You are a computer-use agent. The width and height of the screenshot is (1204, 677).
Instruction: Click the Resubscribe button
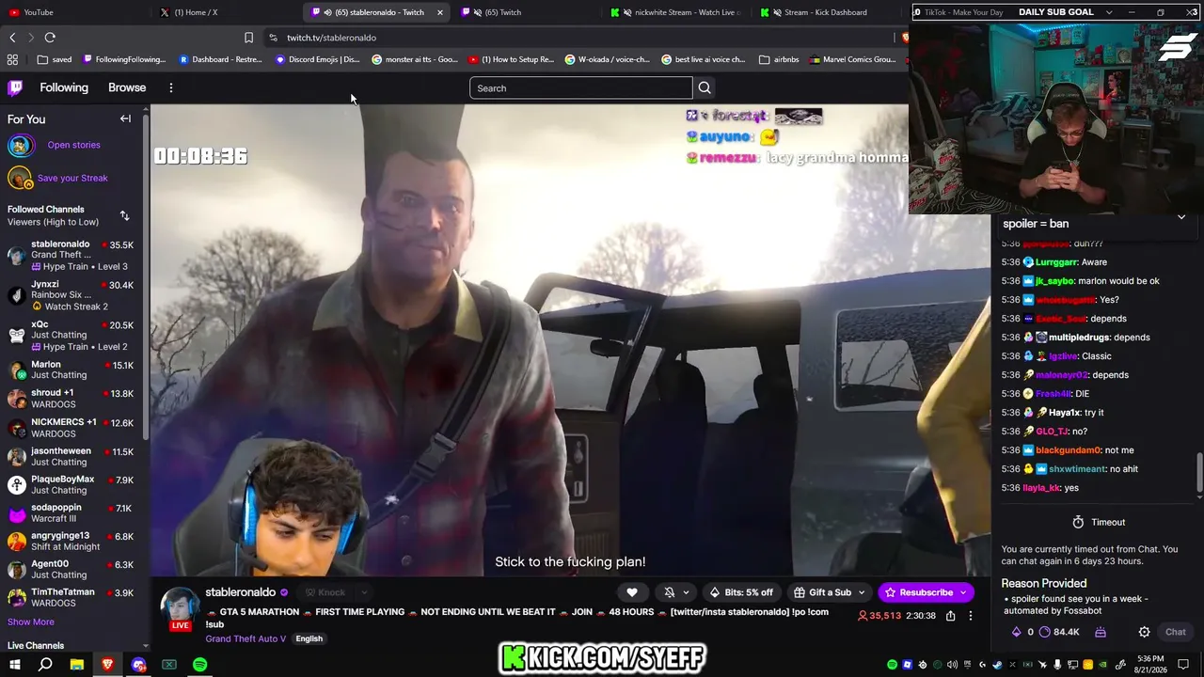918,592
